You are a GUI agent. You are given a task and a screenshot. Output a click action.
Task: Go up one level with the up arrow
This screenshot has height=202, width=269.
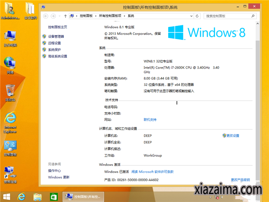65,16
